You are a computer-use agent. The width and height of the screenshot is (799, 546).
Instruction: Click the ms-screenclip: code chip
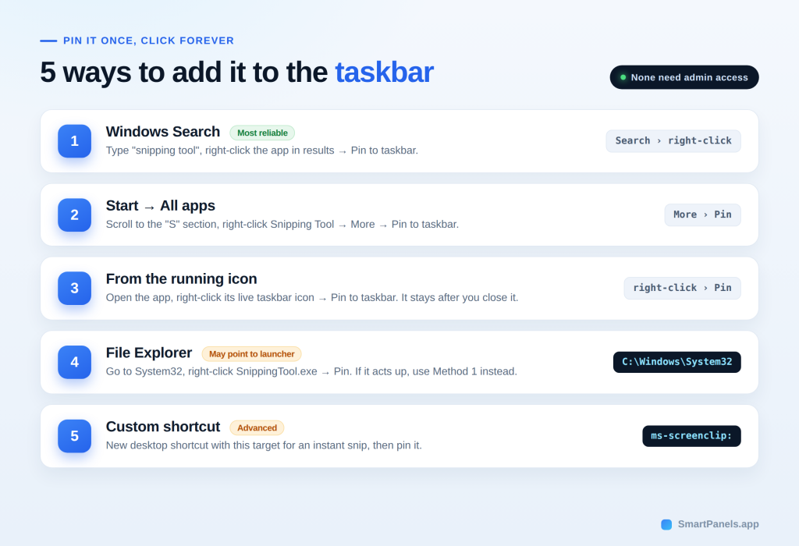coord(691,436)
